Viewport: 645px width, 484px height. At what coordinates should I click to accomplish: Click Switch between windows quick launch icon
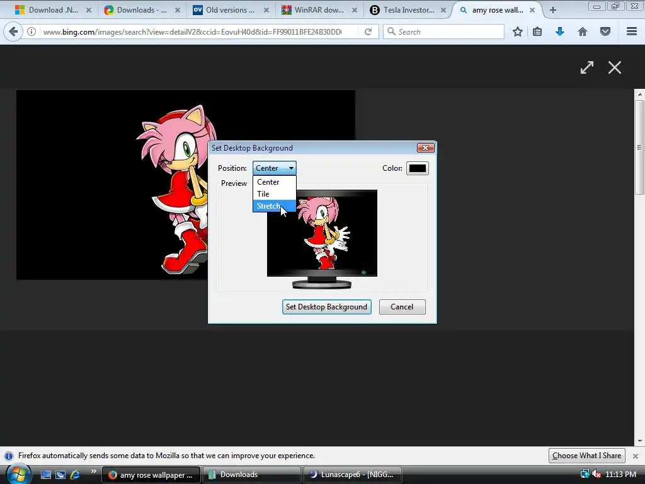pos(60,475)
